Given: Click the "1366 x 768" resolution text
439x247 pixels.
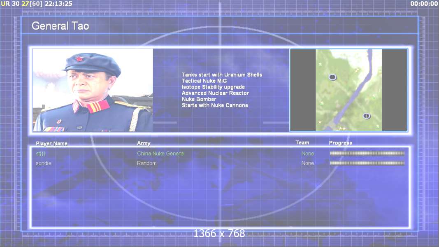Looking at the screenshot, I should pyautogui.click(x=219, y=233).
